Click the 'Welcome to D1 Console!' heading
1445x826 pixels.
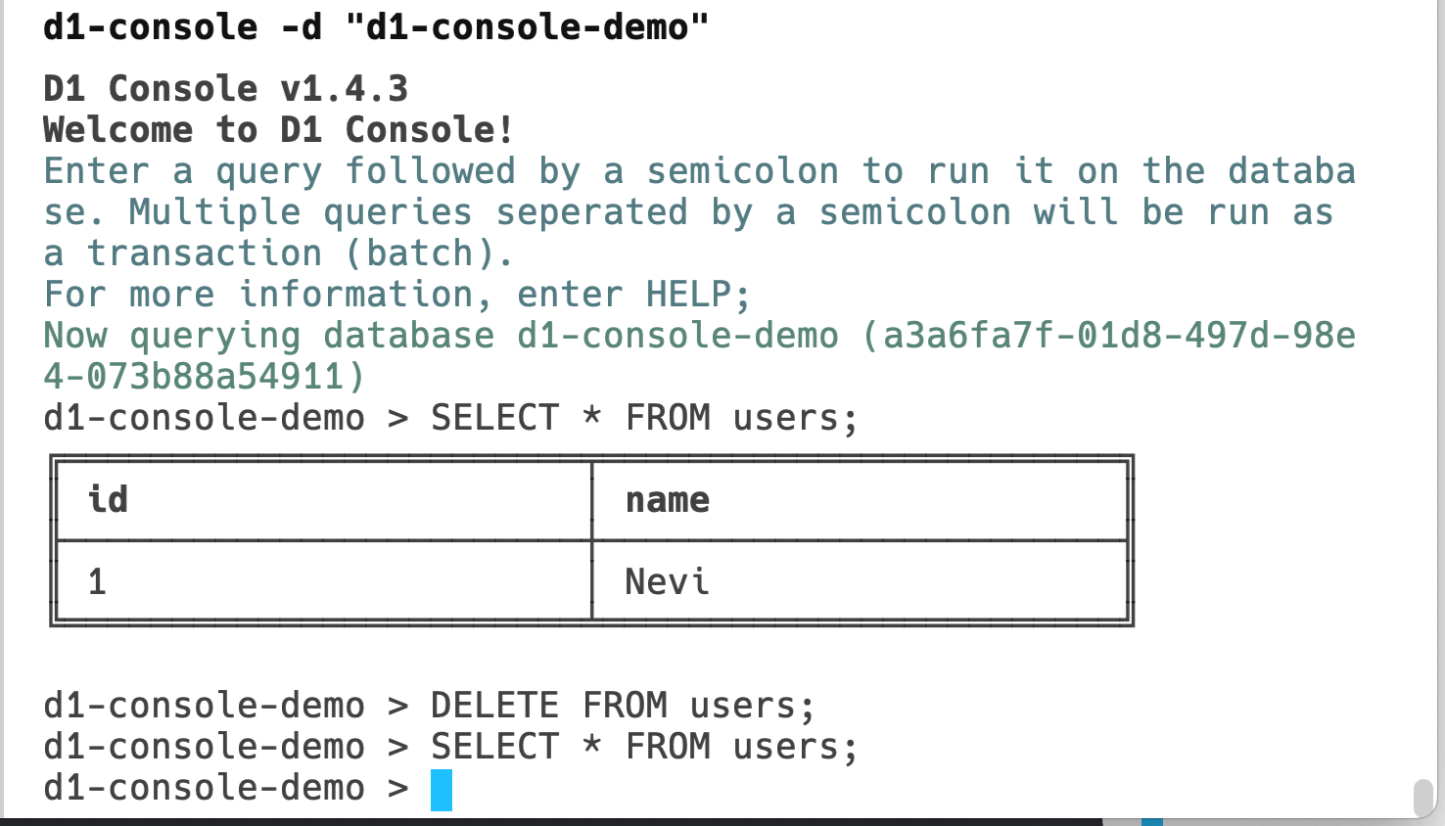pos(278,130)
